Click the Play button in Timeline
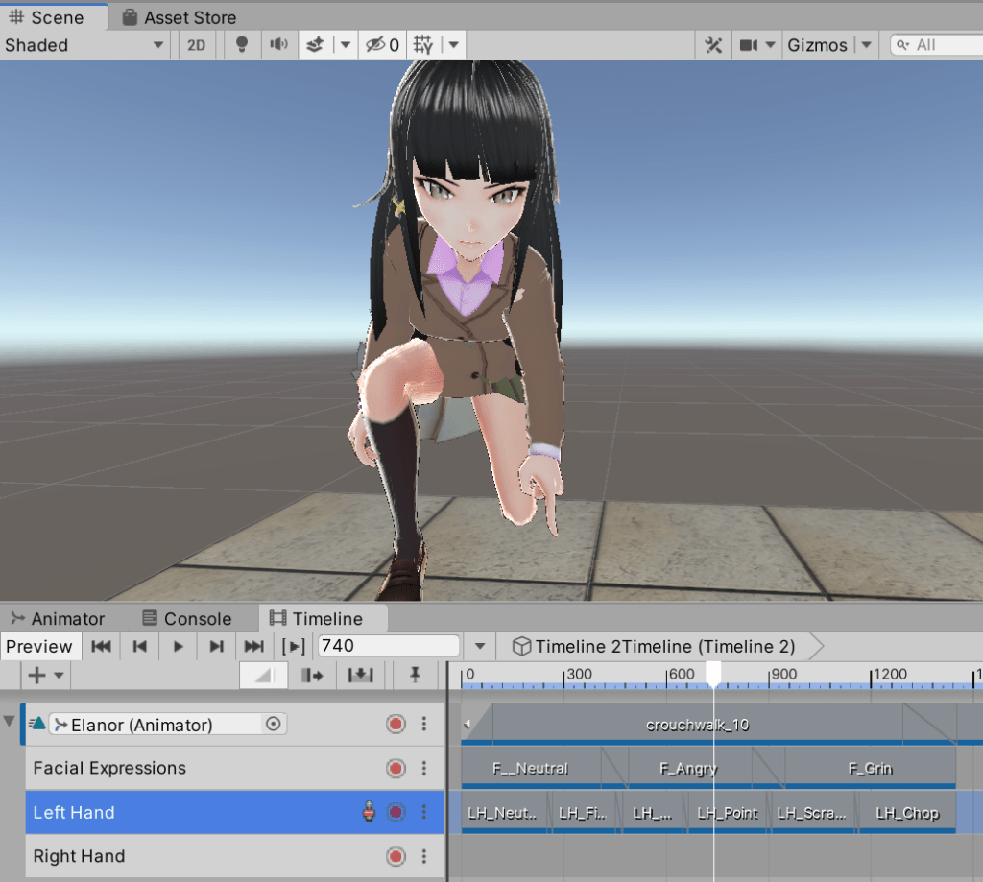Viewport: 983px width, 882px height. pos(178,647)
